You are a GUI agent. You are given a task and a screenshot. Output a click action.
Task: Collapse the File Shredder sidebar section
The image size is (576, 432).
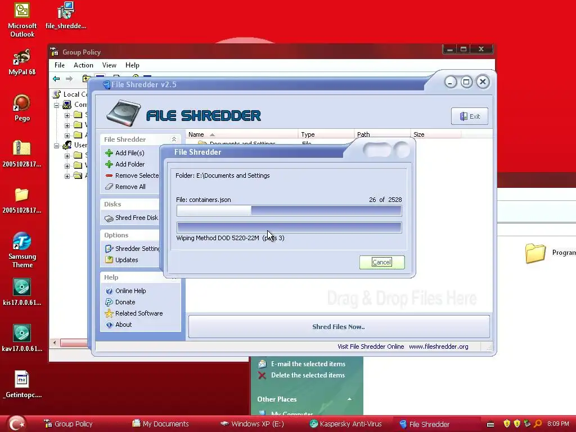[x=174, y=139]
